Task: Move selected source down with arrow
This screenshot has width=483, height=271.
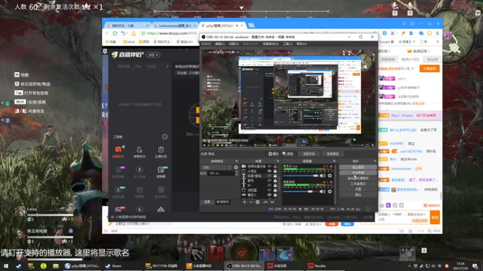Action: click(x=272, y=202)
